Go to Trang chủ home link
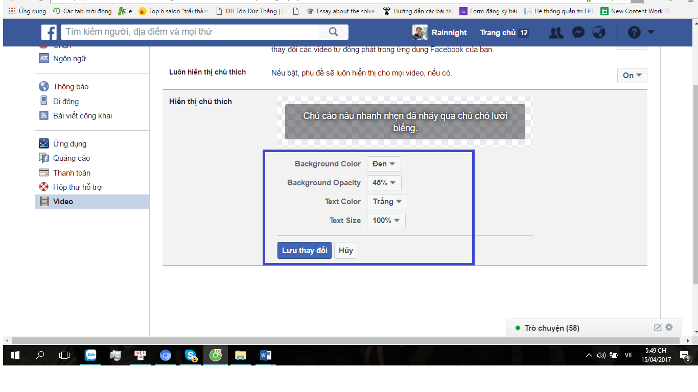The width and height of the screenshot is (698, 392). pyautogui.click(x=498, y=33)
